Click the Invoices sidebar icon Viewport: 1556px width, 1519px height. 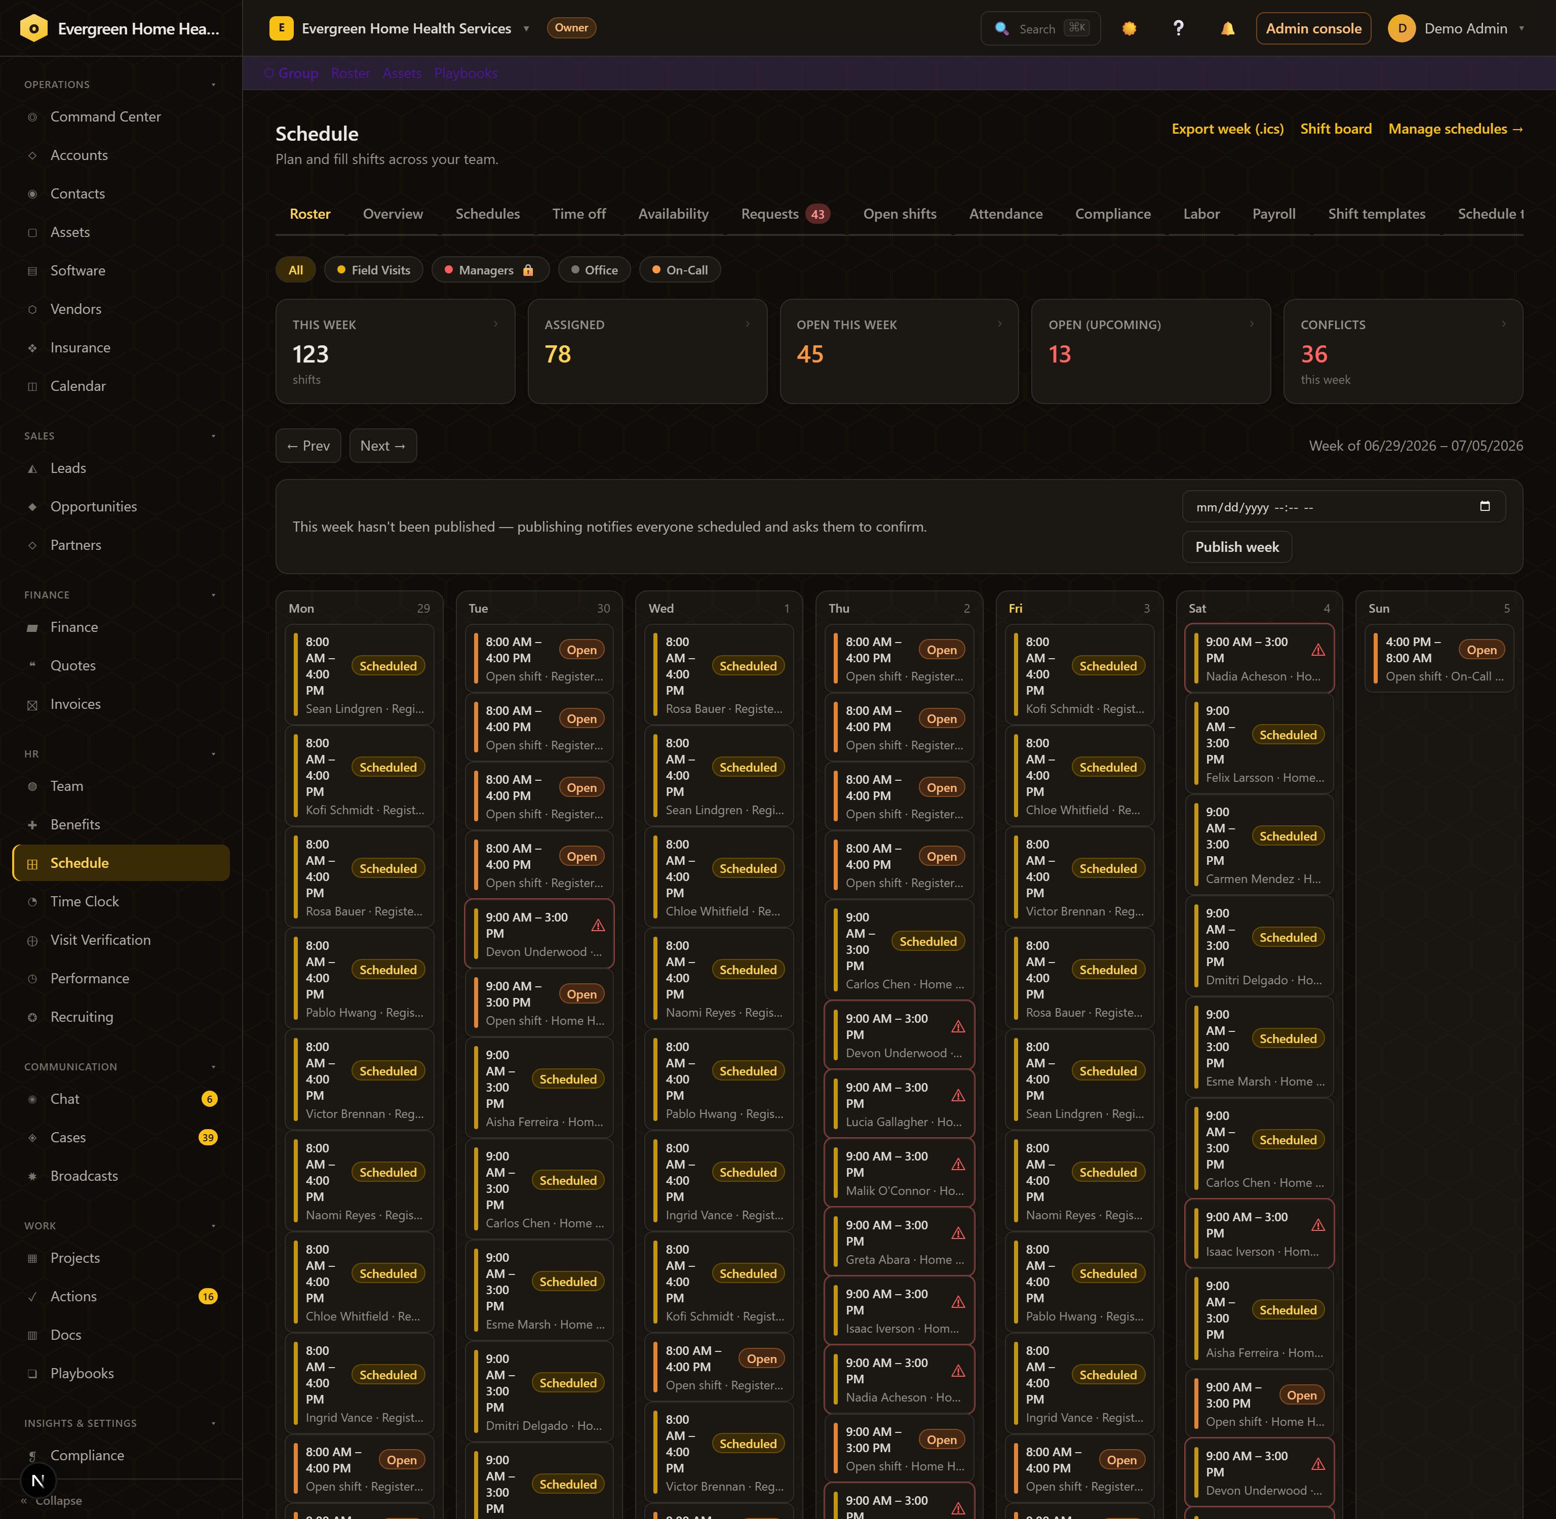(x=32, y=704)
